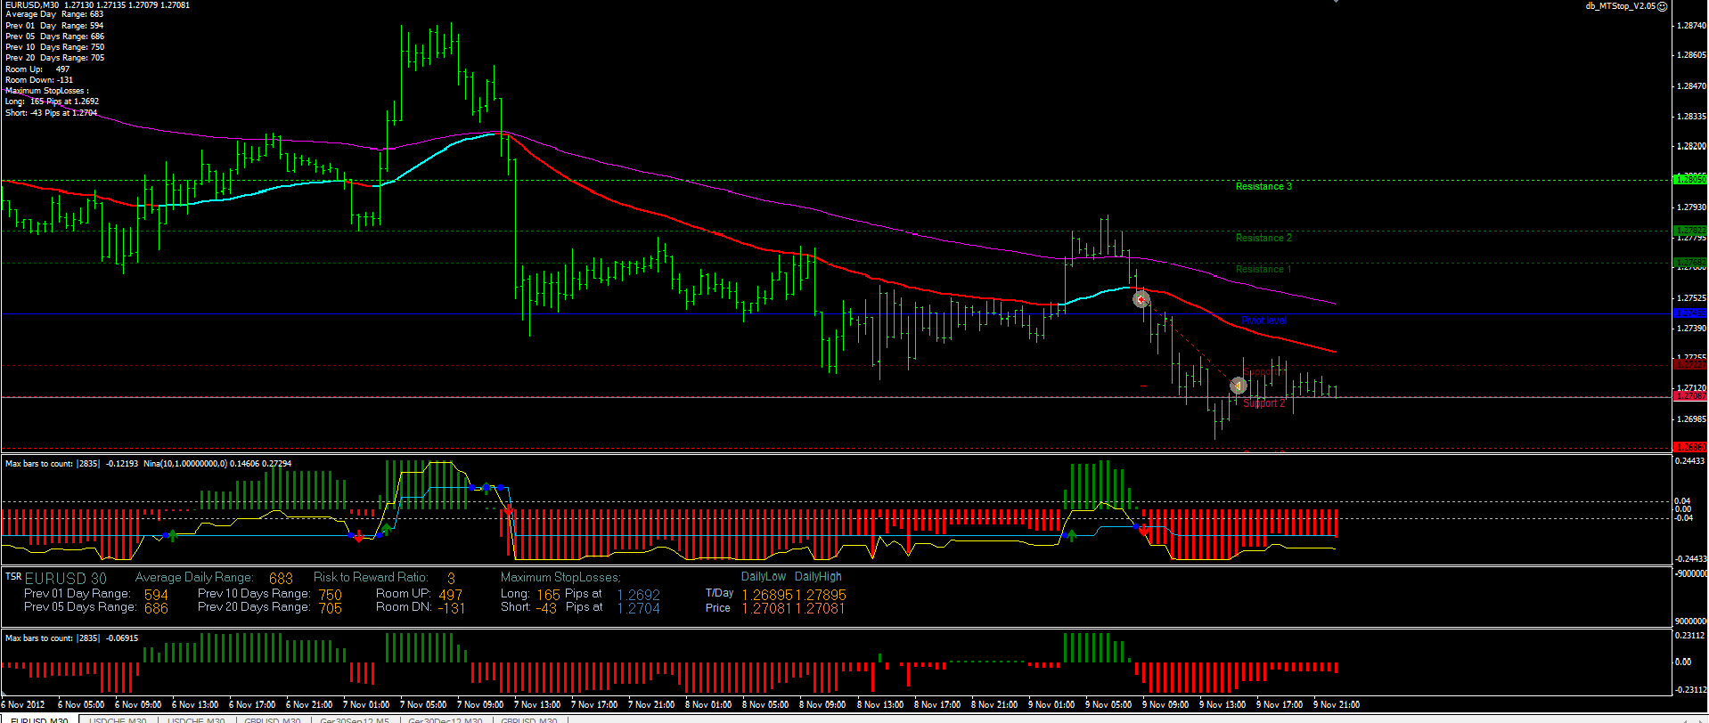Image resolution: width=1709 pixels, height=723 pixels.
Task: Click leftmost red down arrow in Nina indicator
Action: [358, 537]
